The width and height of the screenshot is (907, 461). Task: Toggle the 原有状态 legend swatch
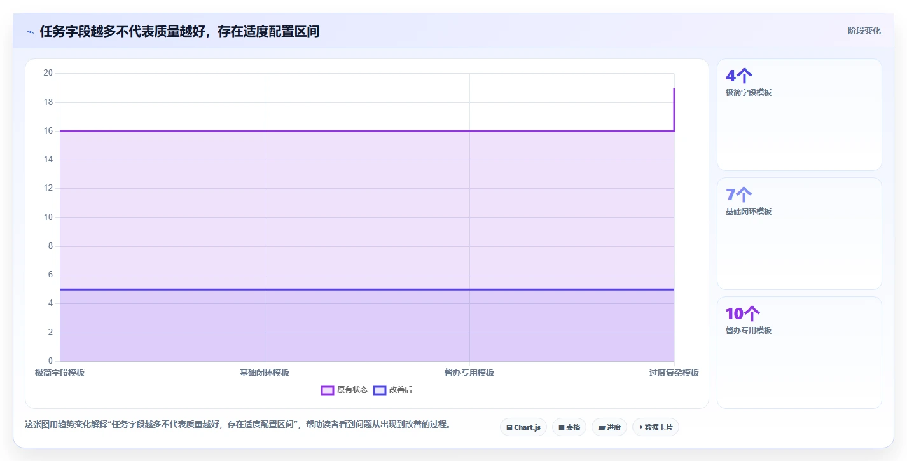[x=328, y=390]
